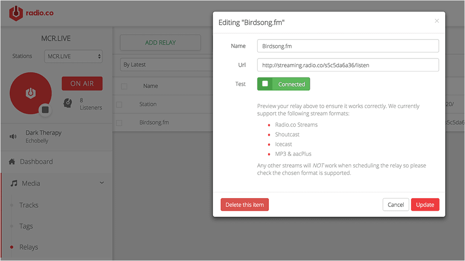Viewport: 465px width, 261px height.
Task: Click the red power icon in player
Action: (30, 93)
